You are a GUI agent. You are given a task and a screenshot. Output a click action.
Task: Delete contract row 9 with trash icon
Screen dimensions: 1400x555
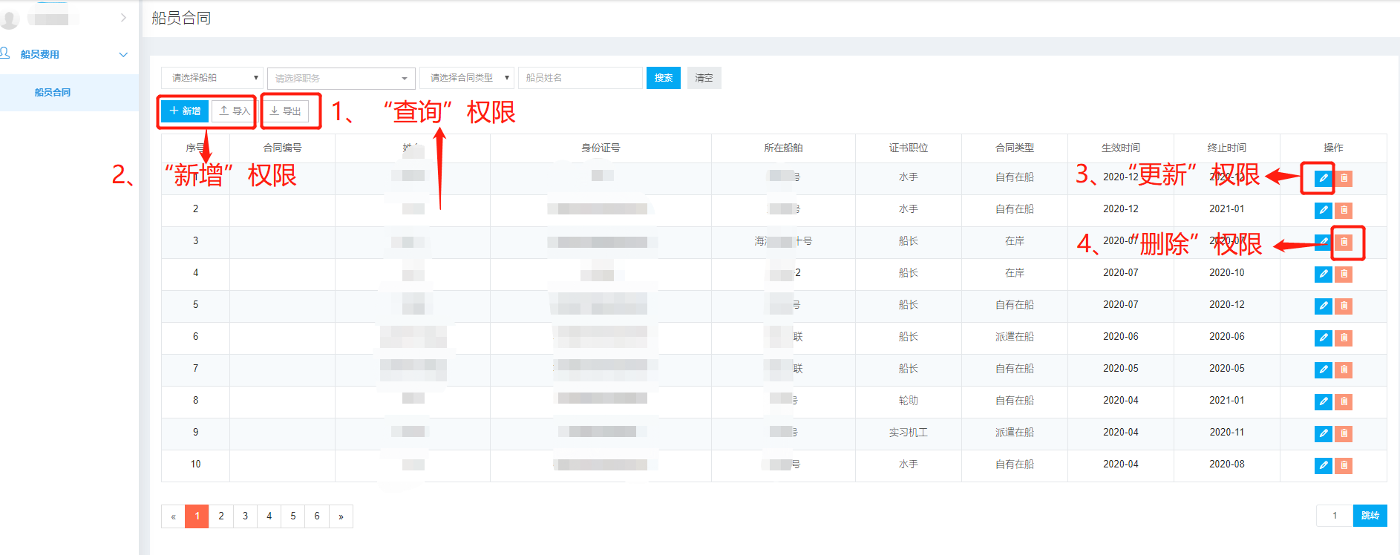pyautogui.click(x=1344, y=433)
